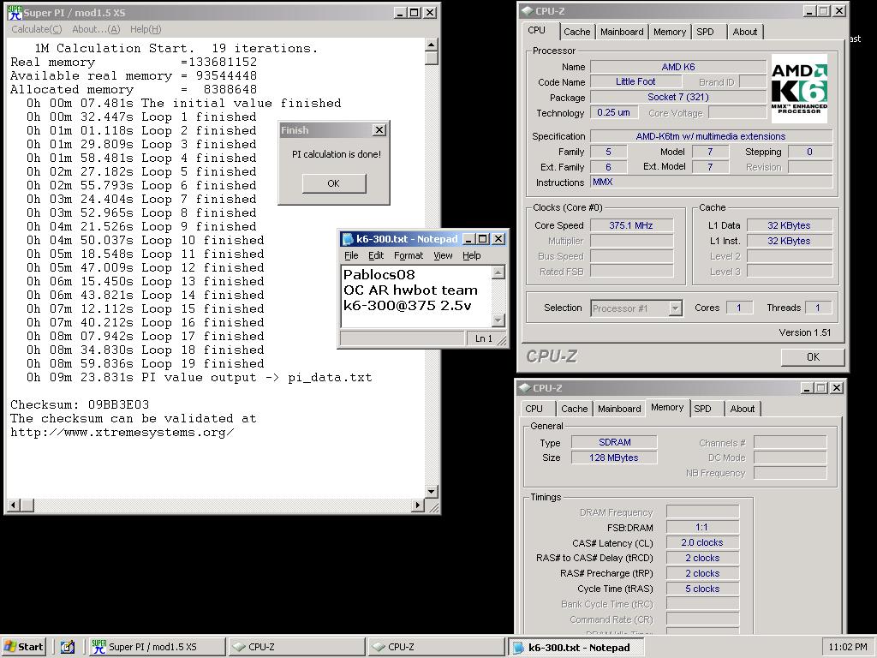Viewport: 877px width, 658px height.
Task: Click the Super PI title bar icon
Action: (15, 12)
